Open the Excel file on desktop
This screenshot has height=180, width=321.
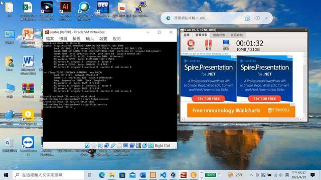click(28, 11)
